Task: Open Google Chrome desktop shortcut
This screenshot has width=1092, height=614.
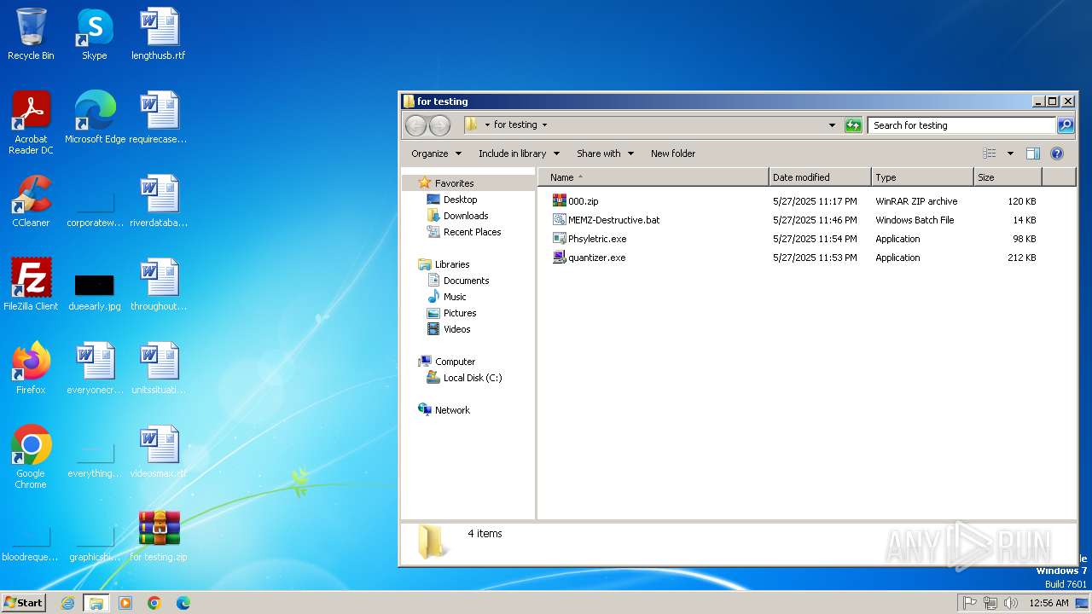Action: click(x=31, y=458)
